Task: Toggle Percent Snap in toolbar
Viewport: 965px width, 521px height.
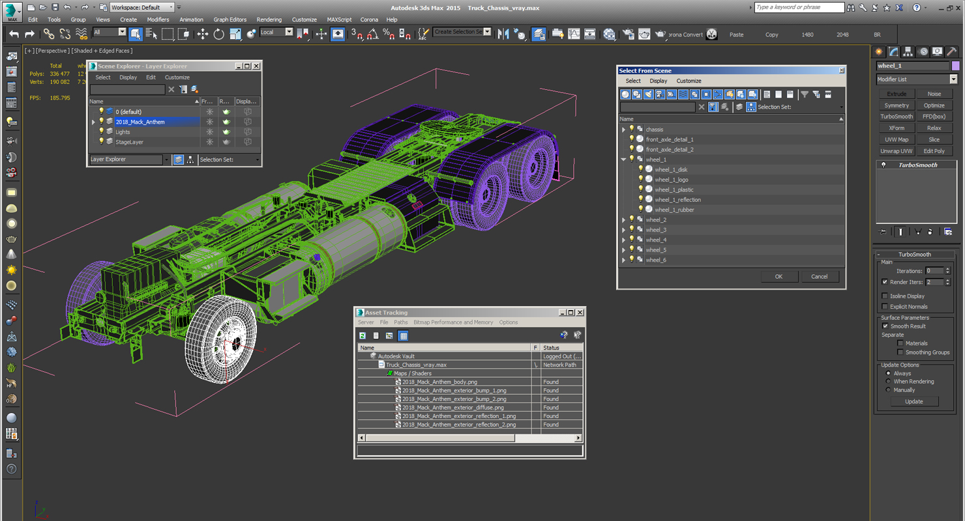Action: click(x=389, y=34)
